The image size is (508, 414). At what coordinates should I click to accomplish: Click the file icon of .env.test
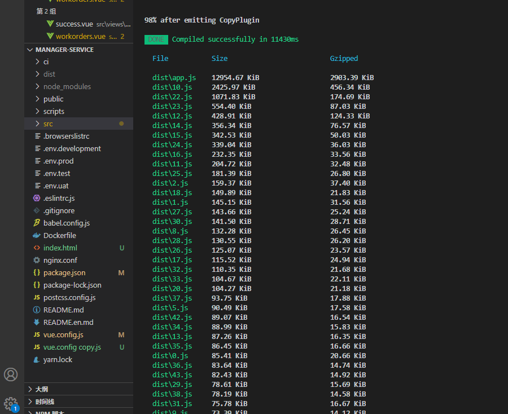click(x=38, y=173)
